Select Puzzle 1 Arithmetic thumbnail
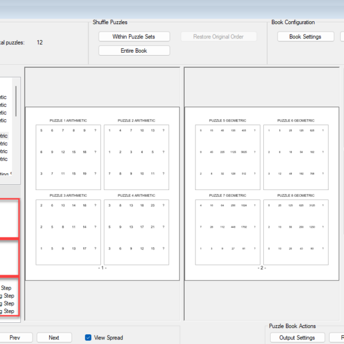 pyautogui.click(x=68, y=157)
